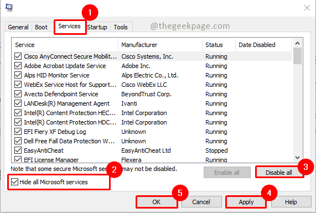Click the scrollbar down arrow
The width and height of the screenshot is (316, 213).
point(297,157)
